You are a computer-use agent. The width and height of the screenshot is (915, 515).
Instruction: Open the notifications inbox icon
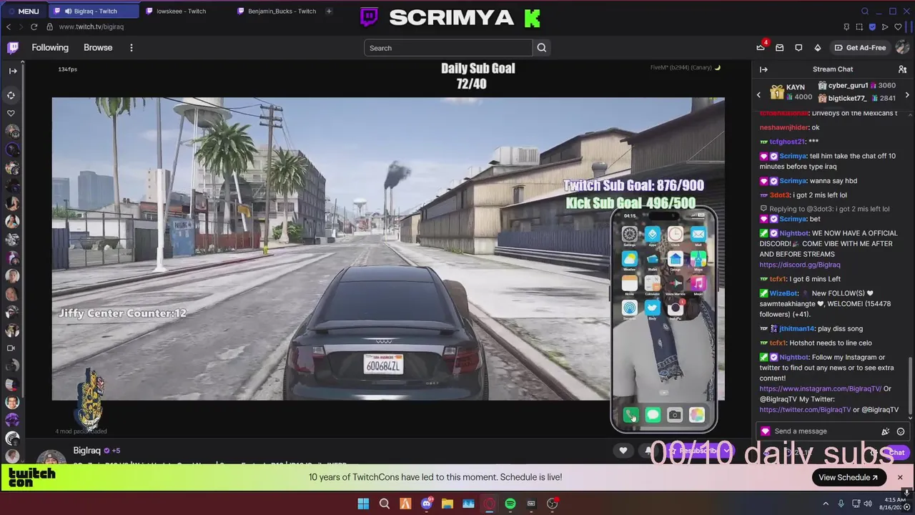[780, 48]
